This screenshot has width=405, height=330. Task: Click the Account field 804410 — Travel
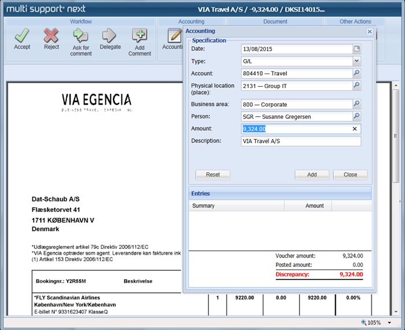(x=297, y=74)
